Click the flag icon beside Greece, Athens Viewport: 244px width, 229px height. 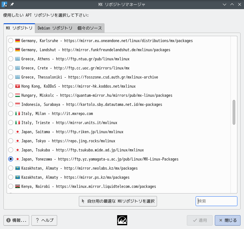coord(18,59)
